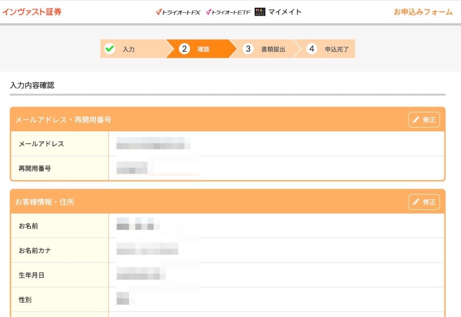
Task: Go to インヴァスト証券 home via logo
Action: pyautogui.click(x=32, y=12)
